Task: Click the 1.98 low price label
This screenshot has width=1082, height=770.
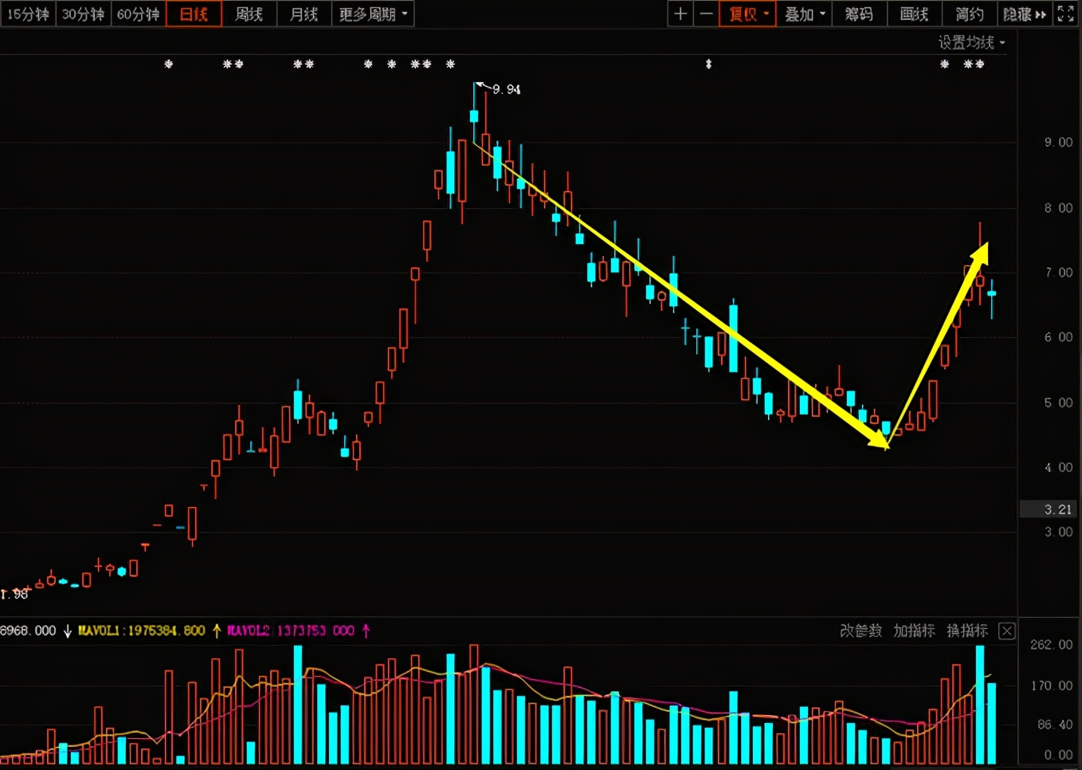Action: tap(14, 594)
